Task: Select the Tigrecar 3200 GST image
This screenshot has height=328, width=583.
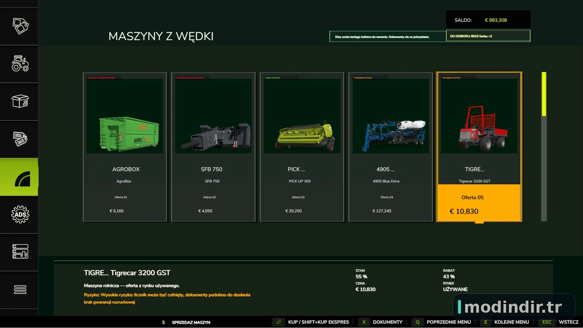Action: pos(479,116)
